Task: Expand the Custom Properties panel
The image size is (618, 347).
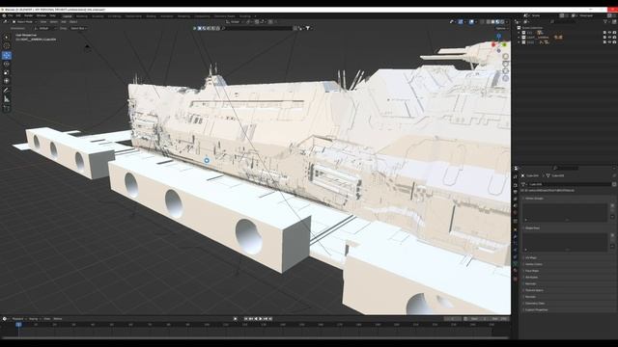Action: click(x=537, y=309)
